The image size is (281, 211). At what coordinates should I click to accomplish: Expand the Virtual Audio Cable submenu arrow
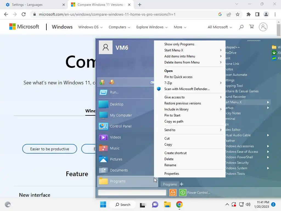(268, 135)
